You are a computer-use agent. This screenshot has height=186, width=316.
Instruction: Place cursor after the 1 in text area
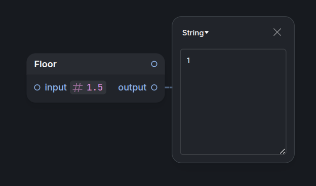point(190,61)
